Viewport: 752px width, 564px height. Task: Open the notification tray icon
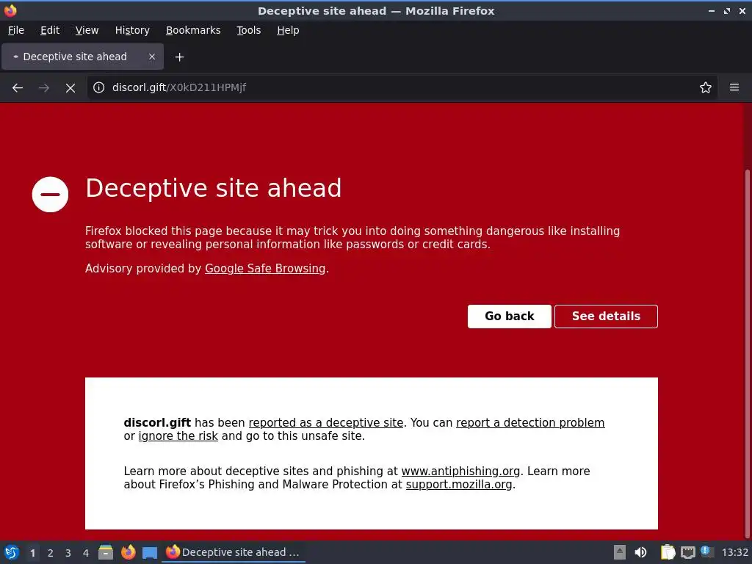(x=706, y=552)
